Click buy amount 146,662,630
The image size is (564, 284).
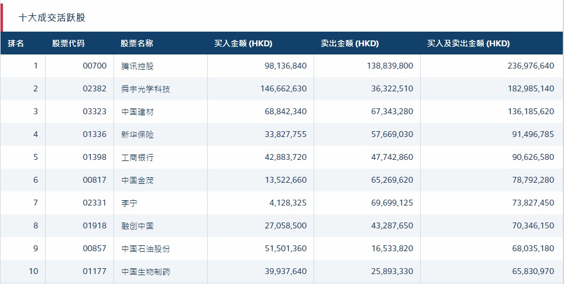[x=283, y=88]
